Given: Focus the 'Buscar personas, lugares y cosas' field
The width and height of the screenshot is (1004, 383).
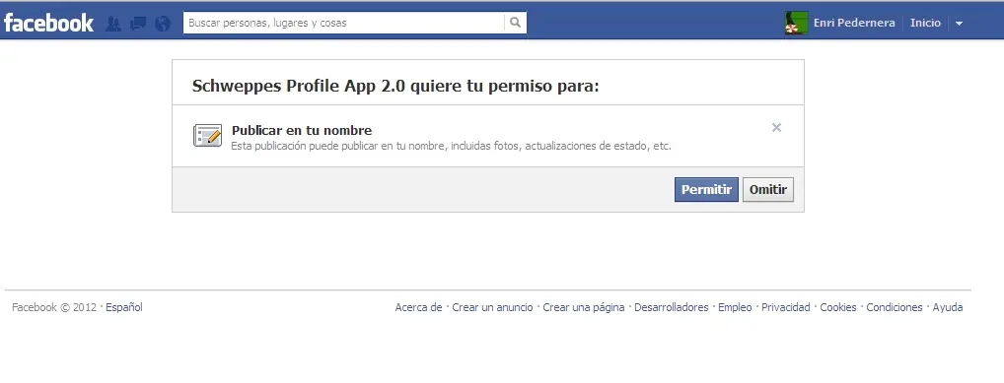Looking at the screenshot, I should (x=344, y=23).
